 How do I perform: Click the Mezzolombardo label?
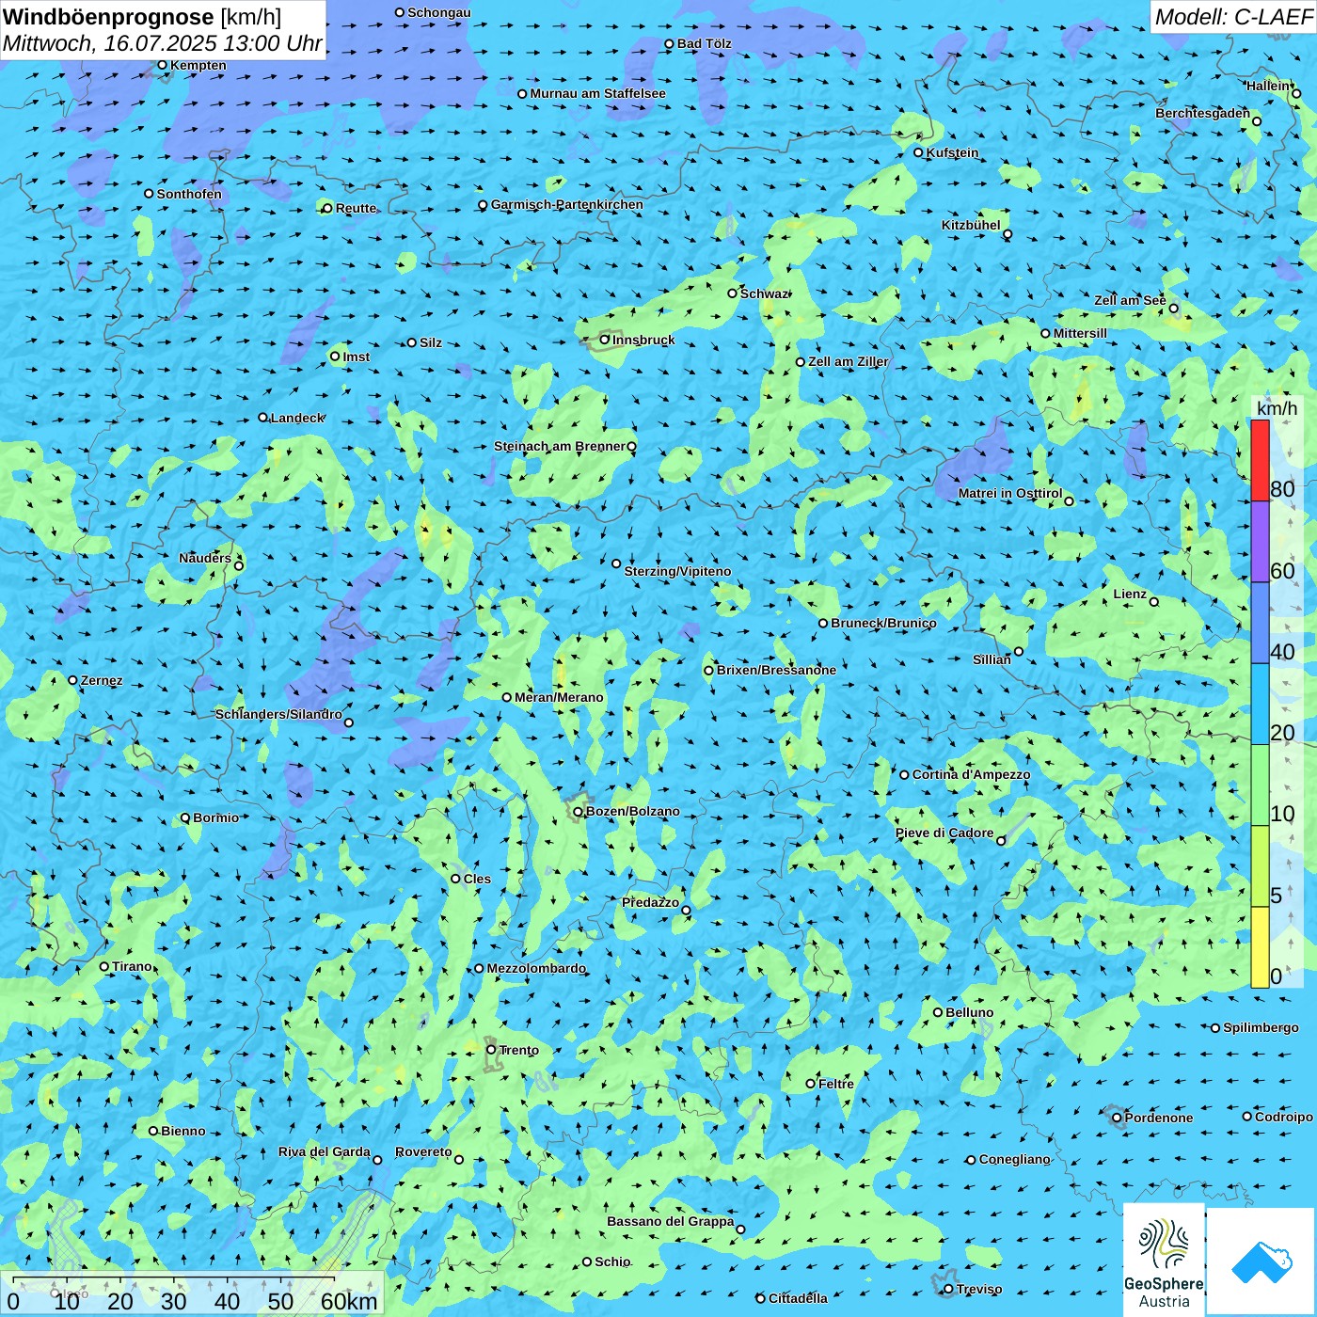[536, 968]
